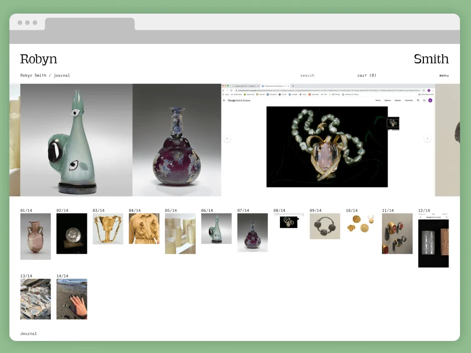Click the previous arrow in the necklace screenshot
Image resolution: width=471 pixels, height=353 pixels.
[227, 139]
